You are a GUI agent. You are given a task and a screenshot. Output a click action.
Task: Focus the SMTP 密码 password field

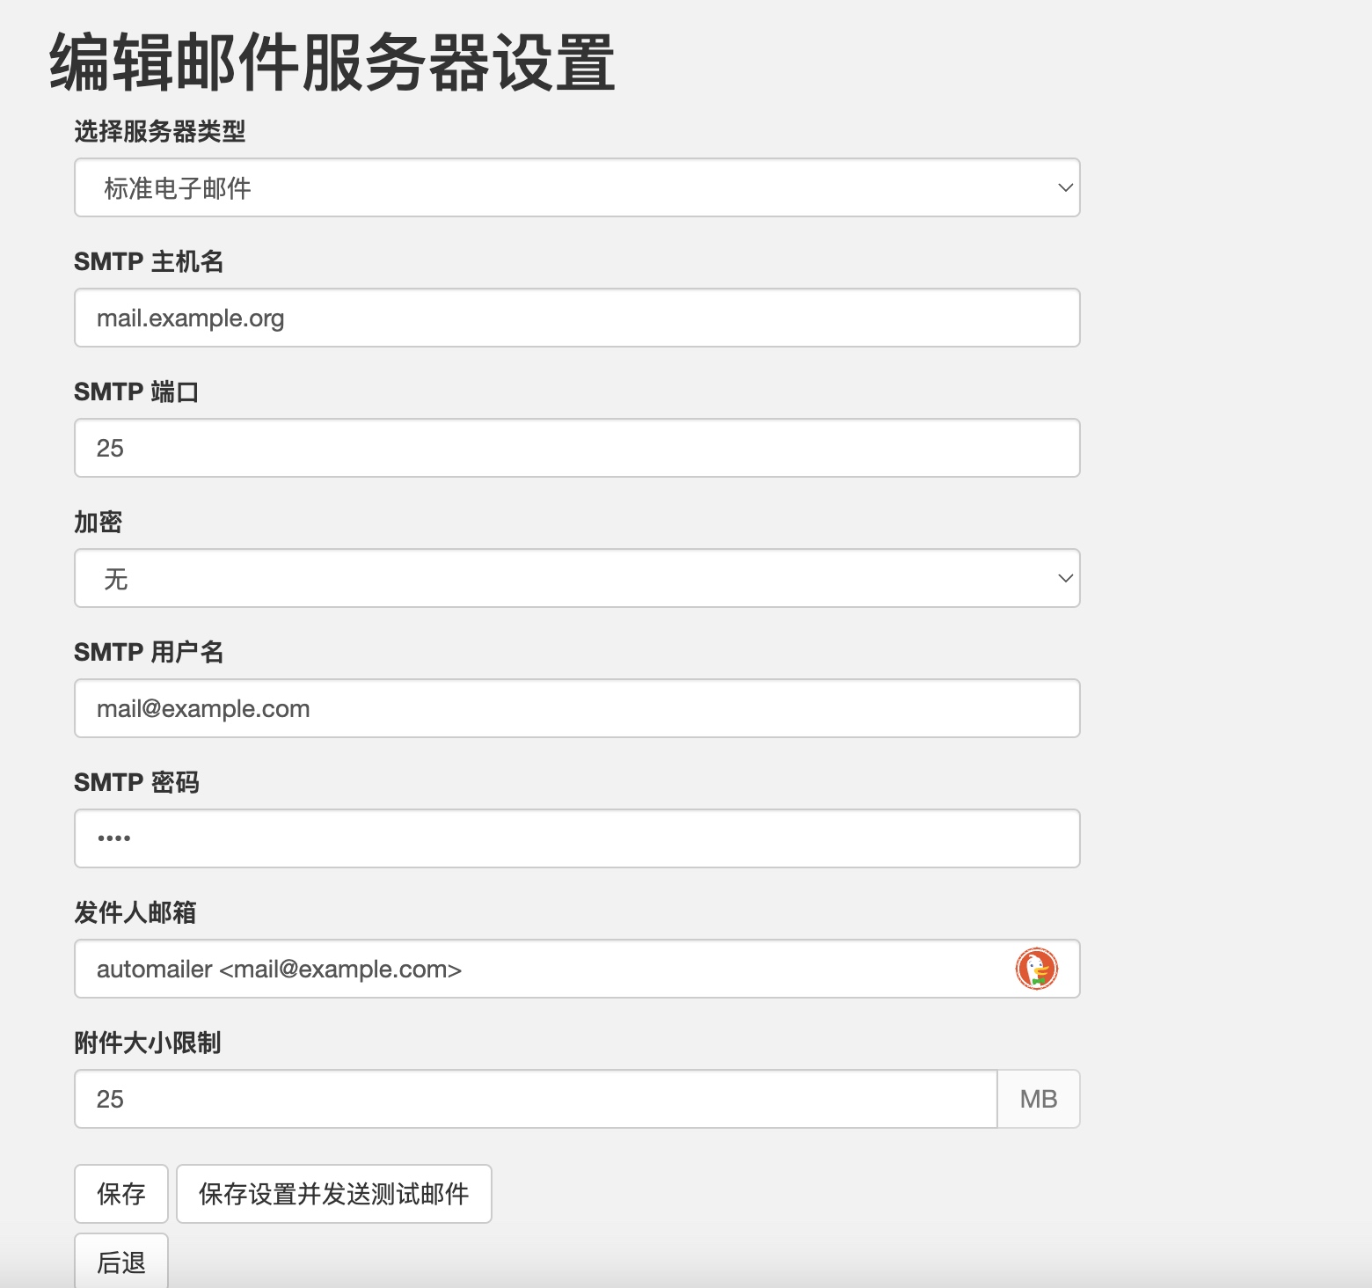(576, 838)
